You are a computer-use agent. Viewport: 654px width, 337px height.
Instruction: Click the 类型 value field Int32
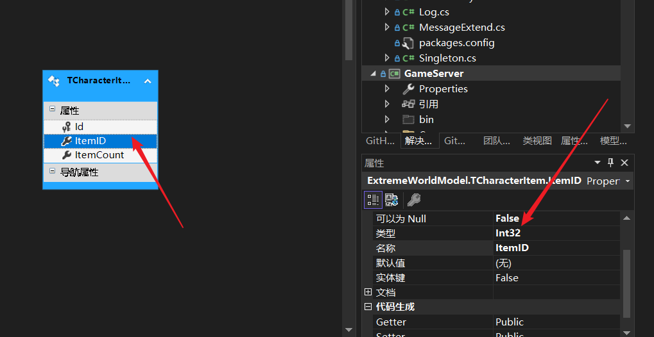tap(556, 233)
